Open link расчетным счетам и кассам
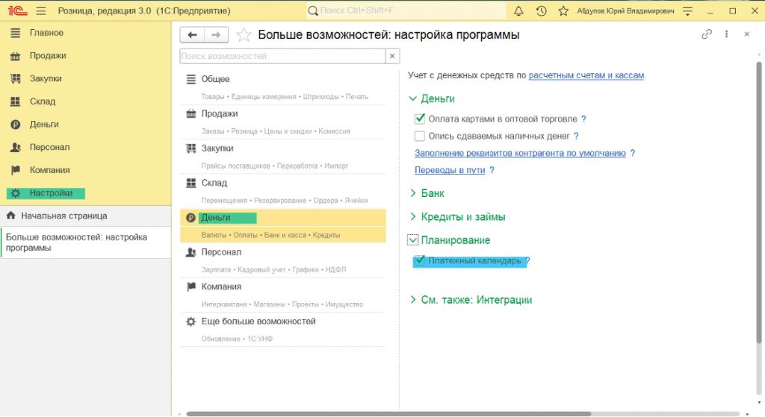Viewport: 765px width, 417px height. [x=586, y=75]
